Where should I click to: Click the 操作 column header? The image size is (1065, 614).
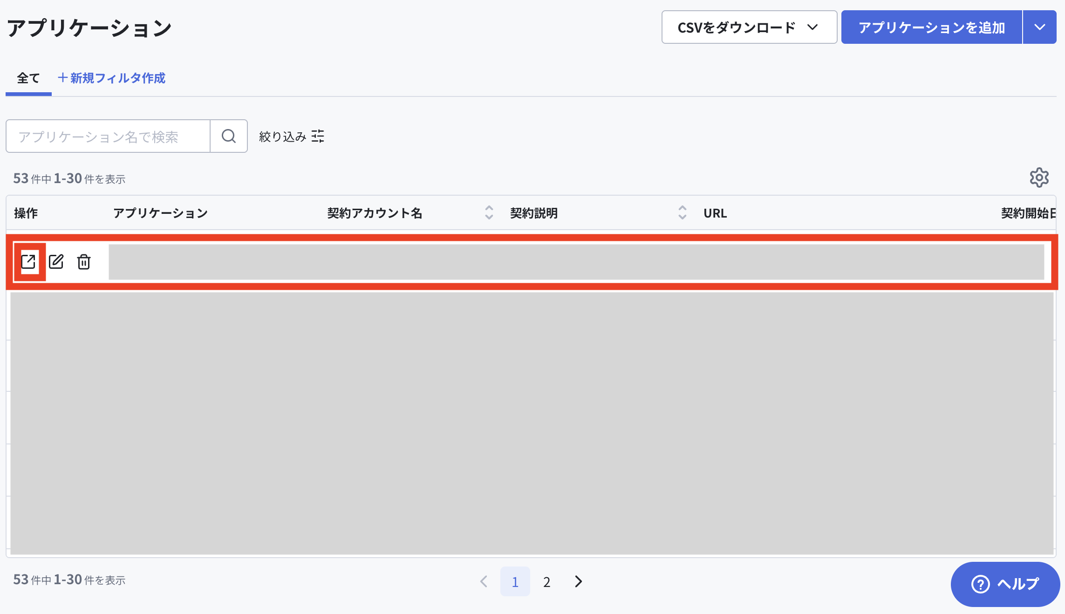point(26,213)
